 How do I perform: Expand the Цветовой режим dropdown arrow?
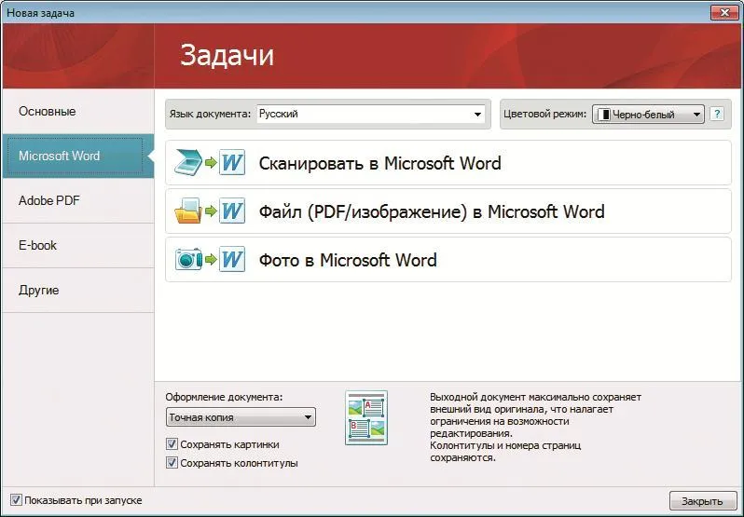pos(696,115)
